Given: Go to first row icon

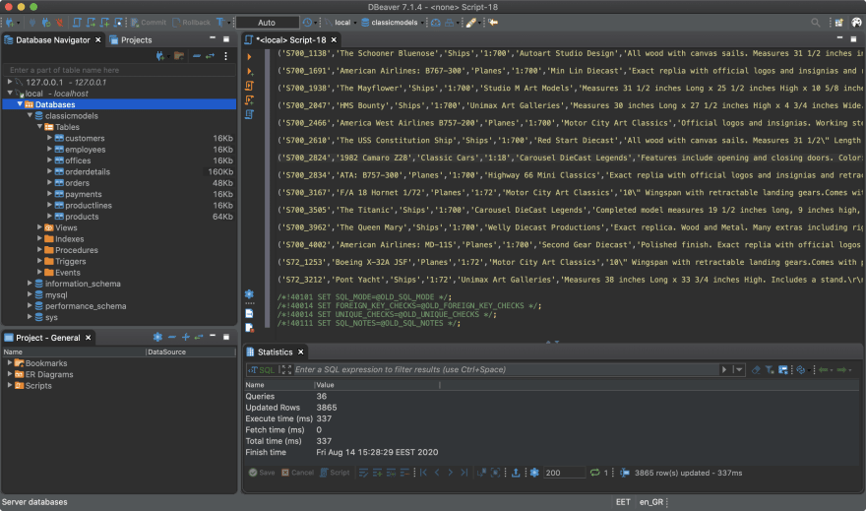Looking at the screenshot, I should point(423,473).
